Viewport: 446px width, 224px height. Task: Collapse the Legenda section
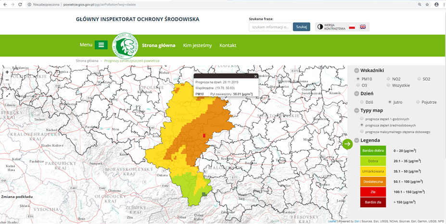(357, 140)
